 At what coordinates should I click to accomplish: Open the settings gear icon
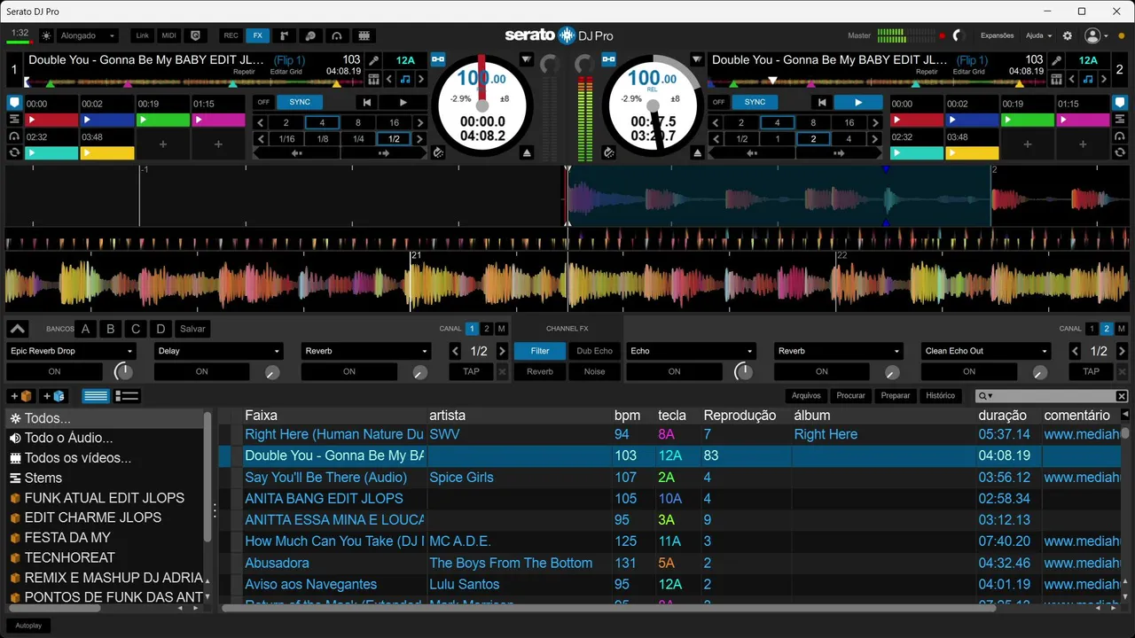1068,35
